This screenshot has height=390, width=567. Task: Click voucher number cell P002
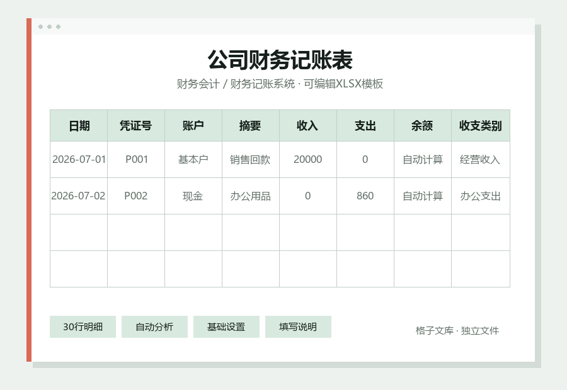tap(136, 196)
